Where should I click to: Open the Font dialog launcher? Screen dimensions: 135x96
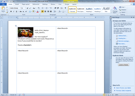(39, 15)
